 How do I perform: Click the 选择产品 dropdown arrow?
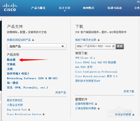(x=63, y=46)
